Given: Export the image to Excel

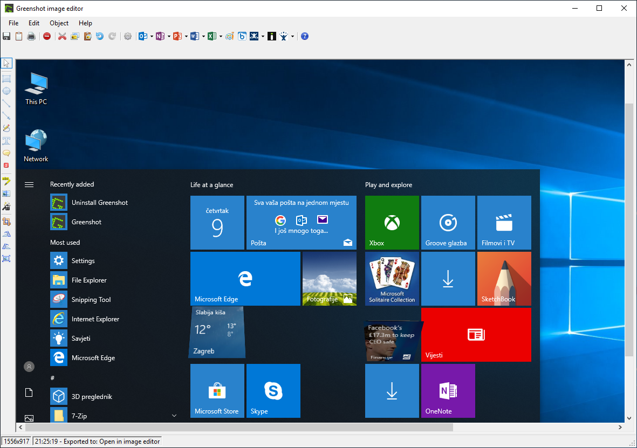Looking at the screenshot, I should [212, 36].
